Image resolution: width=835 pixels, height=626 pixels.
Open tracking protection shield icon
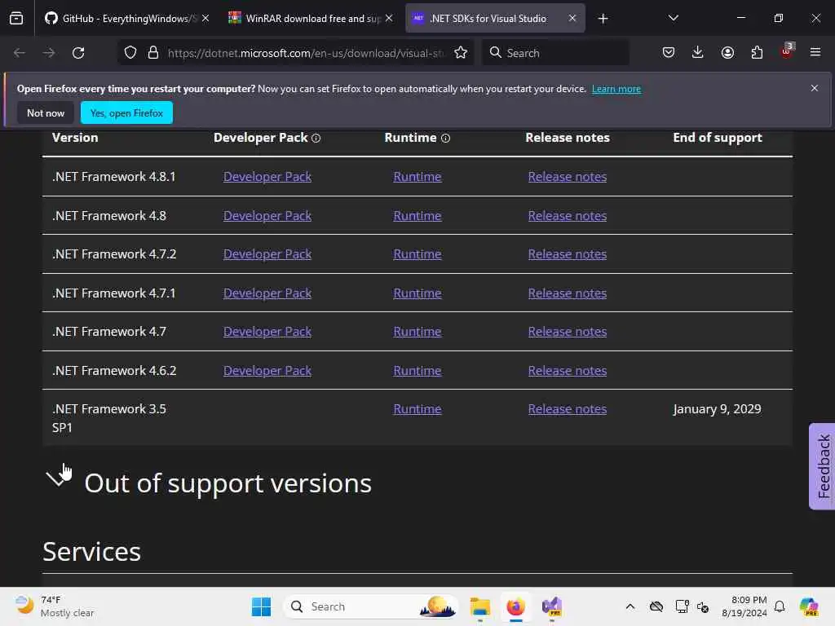130,53
